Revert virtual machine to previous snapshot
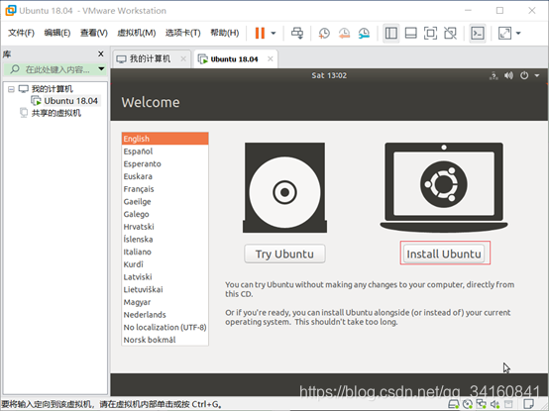Viewport: 549px width, 411px height. (344, 34)
